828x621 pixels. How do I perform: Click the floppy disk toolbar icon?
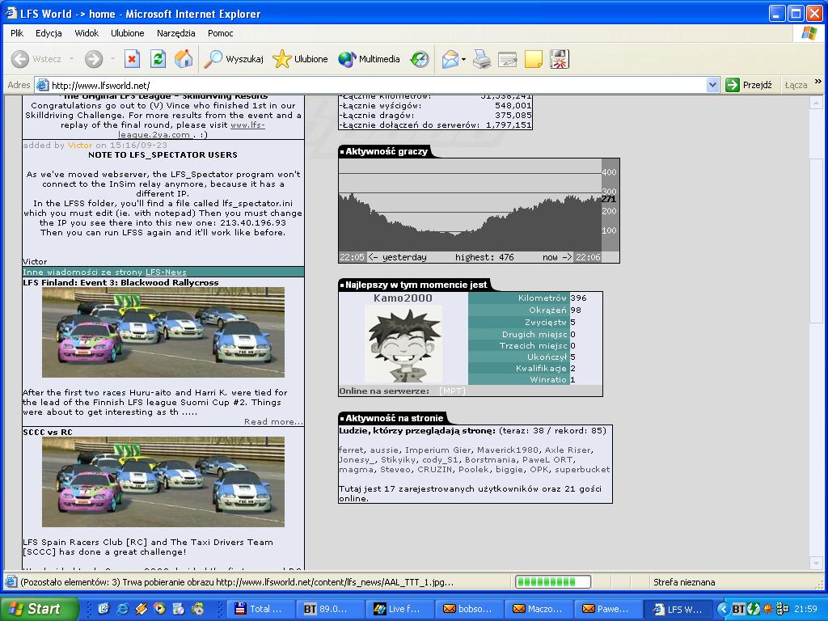click(x=560, y=59)
